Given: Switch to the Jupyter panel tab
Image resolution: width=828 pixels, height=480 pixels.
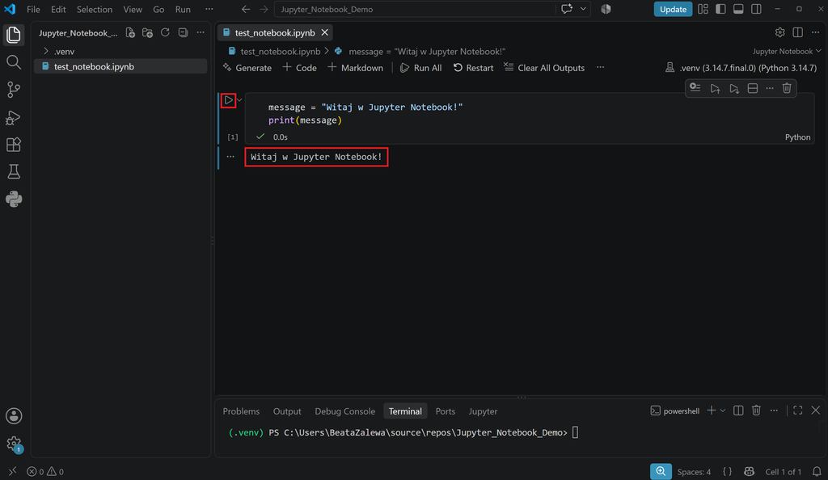Looking at the screenshot, I should (x=484, y=411).
